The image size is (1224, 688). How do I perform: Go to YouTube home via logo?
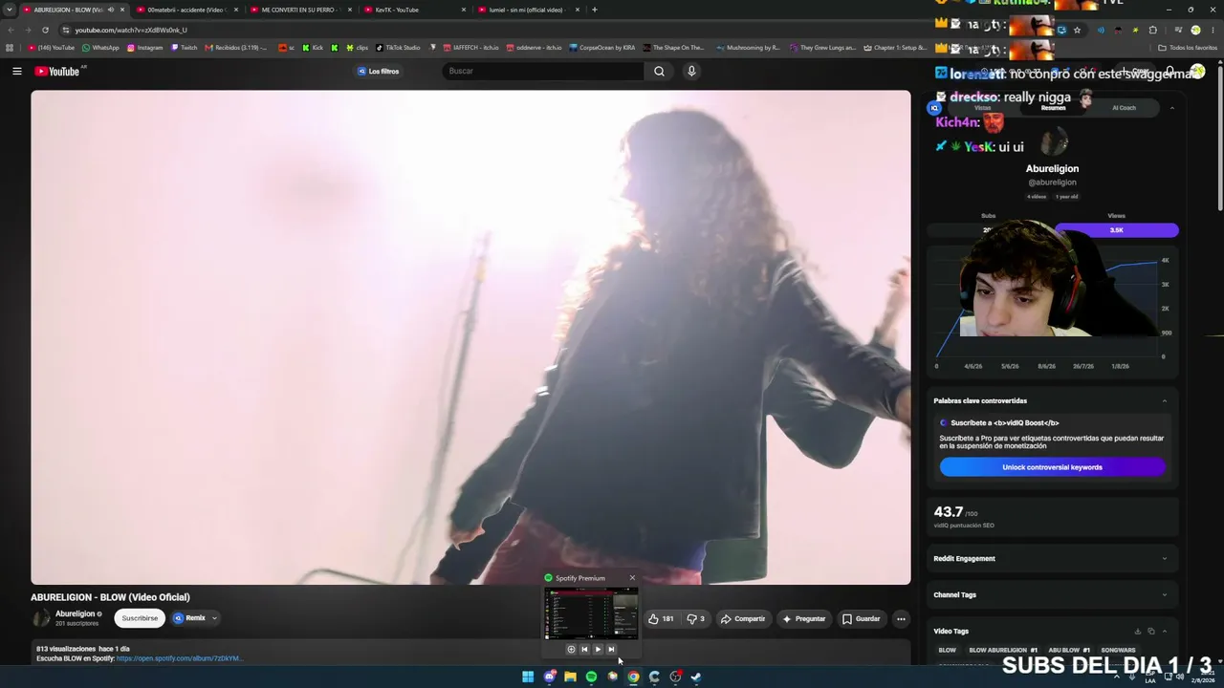pos(57,72)
